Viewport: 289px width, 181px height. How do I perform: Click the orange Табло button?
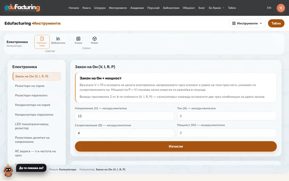tap(276, 23)
